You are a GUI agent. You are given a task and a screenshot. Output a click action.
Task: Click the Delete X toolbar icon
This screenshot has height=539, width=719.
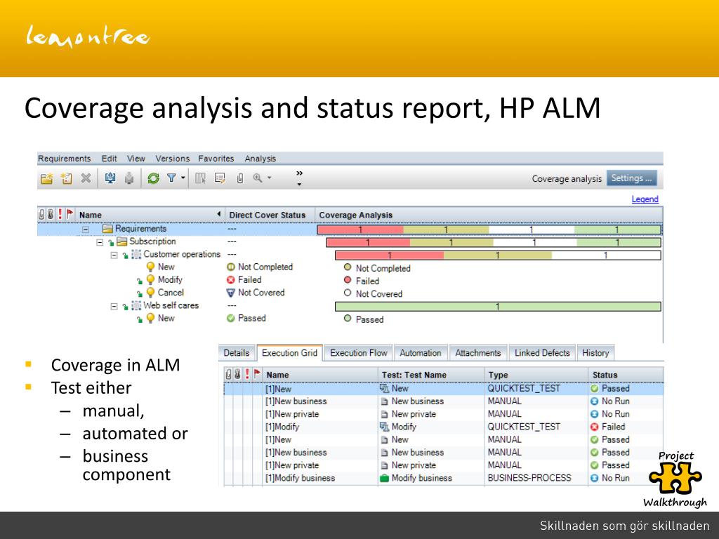click(86, 178)
